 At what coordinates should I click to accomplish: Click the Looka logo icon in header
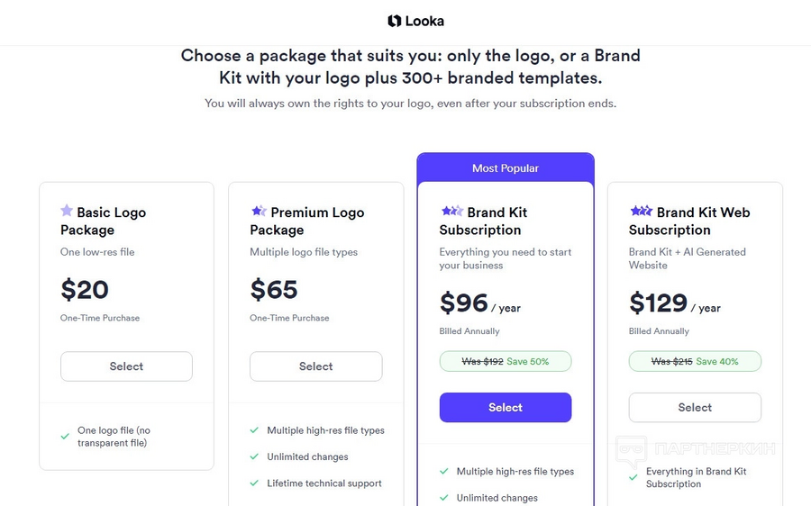click(x=395, y=21)
